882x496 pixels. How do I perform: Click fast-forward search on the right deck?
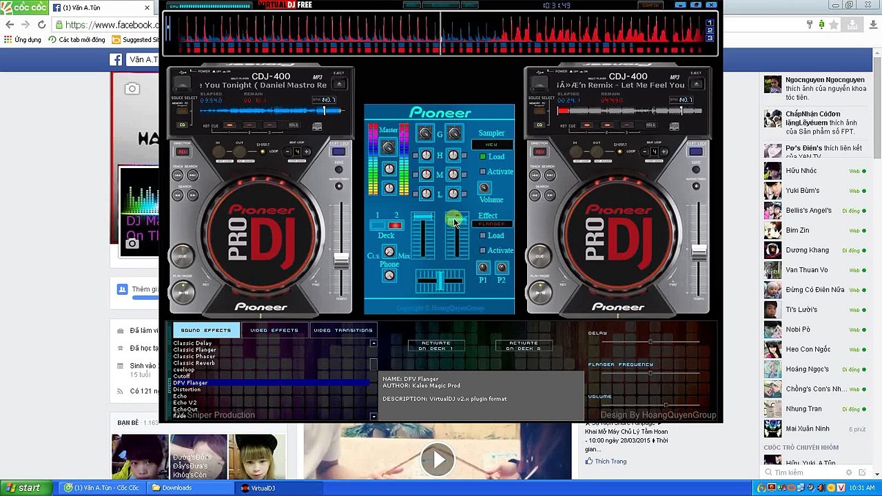pyautogui.click(x=550, y=196)
